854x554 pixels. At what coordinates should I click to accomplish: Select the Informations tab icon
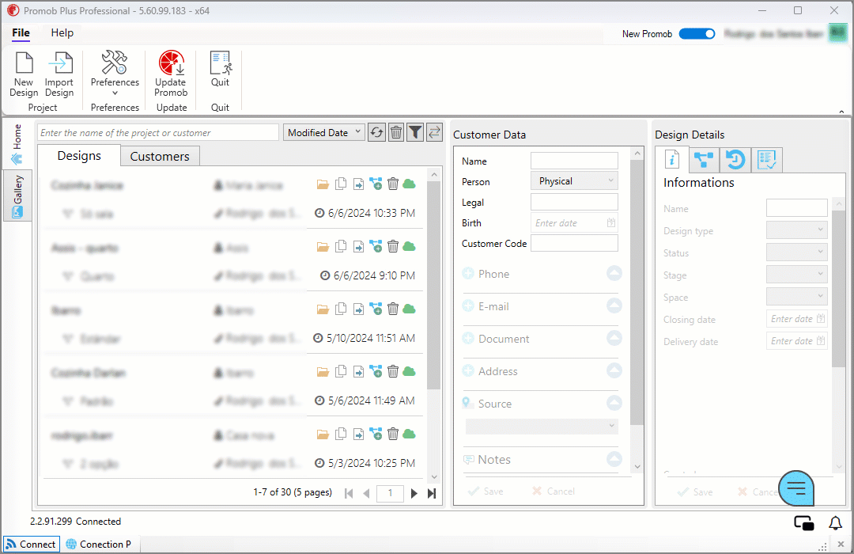pyautogui.click(x=672, y=160)
